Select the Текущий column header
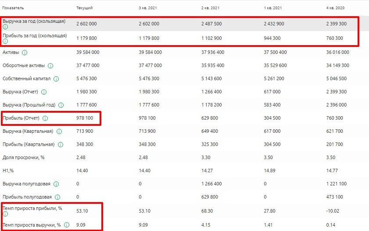Viewport: 369px width, 231px height. pyautogui.click(x=84, y=8)
